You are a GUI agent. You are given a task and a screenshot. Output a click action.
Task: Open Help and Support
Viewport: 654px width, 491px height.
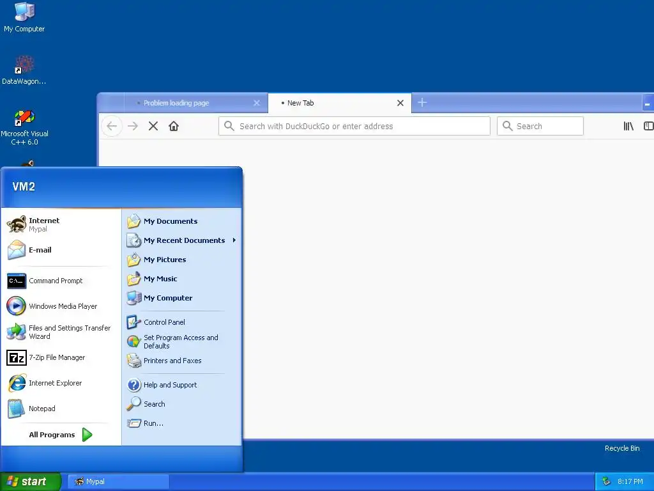click(182, 384)
